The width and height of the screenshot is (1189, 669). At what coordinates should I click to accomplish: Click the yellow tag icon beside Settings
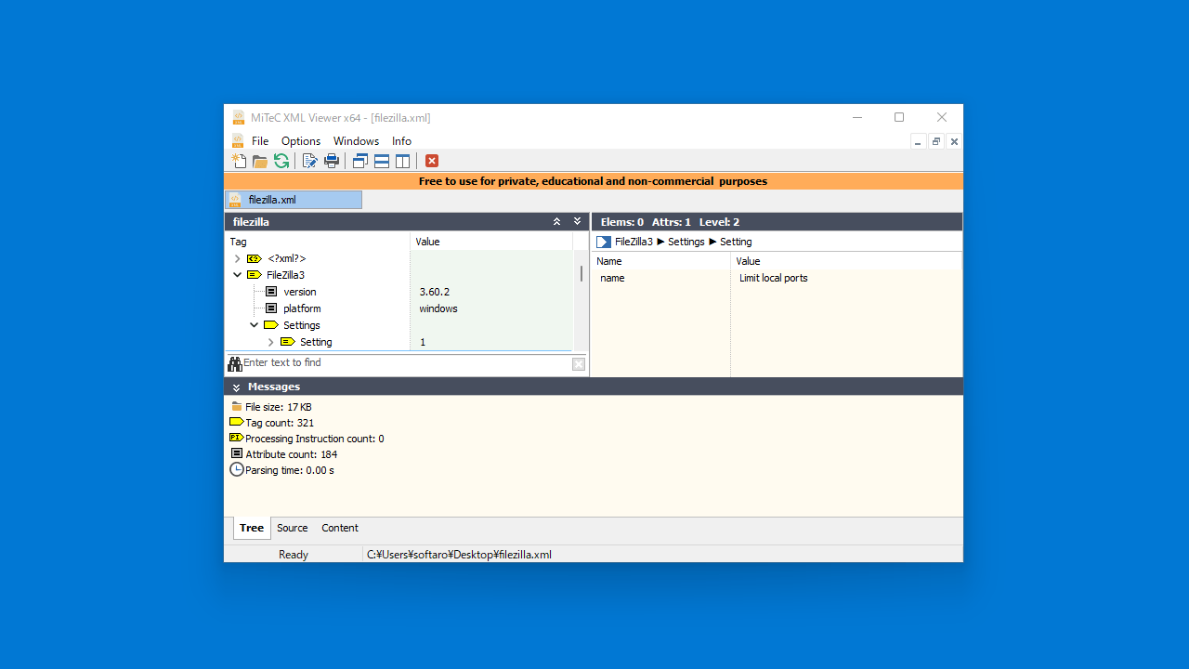point(271,325)
